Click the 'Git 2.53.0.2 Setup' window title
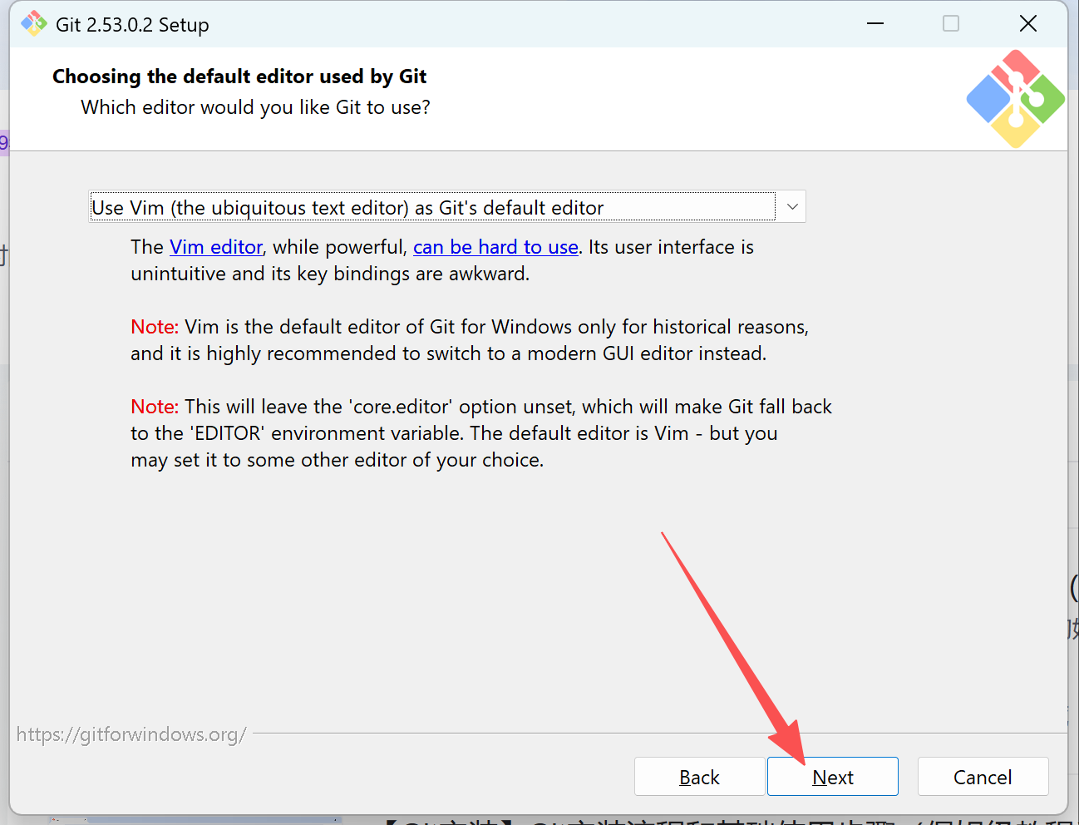The width and height of the screenshot is (1079, 825). 132,25
